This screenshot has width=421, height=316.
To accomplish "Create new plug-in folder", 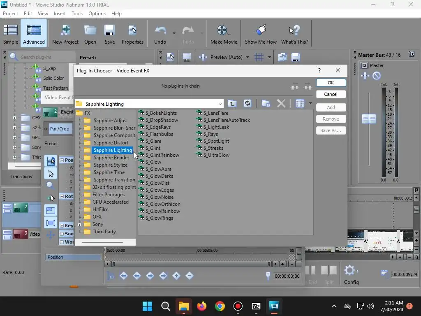I will click(266, 103).
